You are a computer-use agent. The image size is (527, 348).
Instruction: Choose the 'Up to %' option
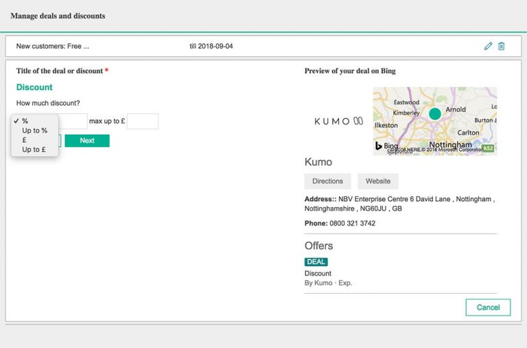click(34, 130)
